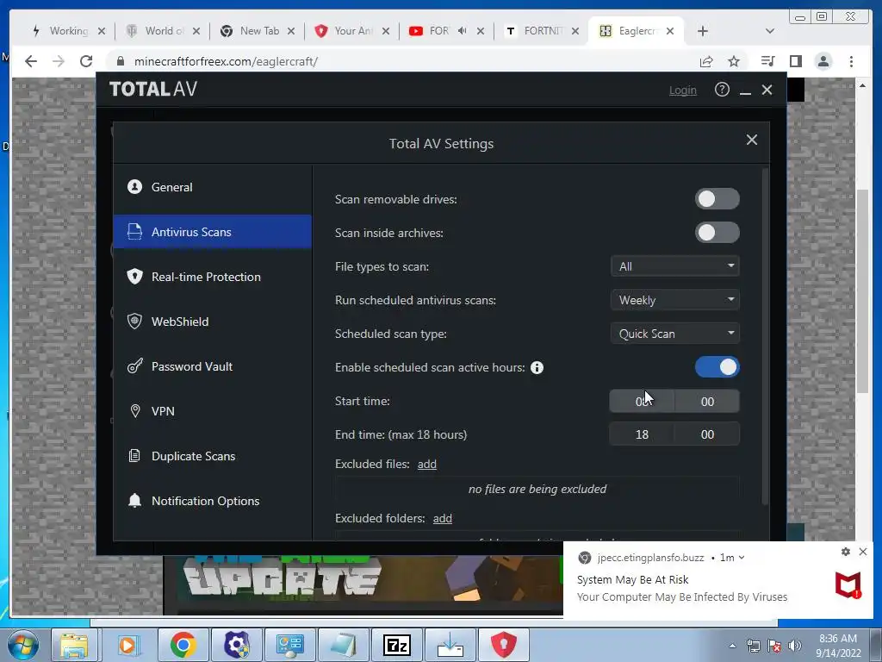Open Chrome tab search chevron
Image resolution: width=882 pixels, height=662 pixels.
[770, 31]
